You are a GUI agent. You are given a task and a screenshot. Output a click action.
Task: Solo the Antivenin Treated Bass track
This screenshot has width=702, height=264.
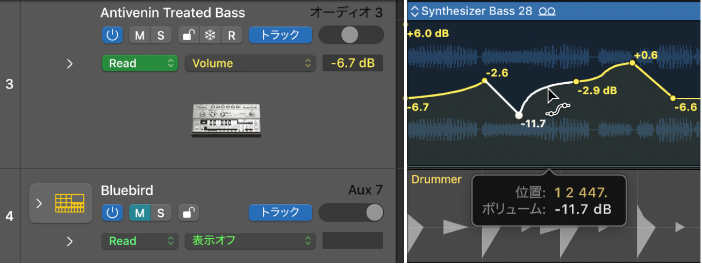pos(160,35)
